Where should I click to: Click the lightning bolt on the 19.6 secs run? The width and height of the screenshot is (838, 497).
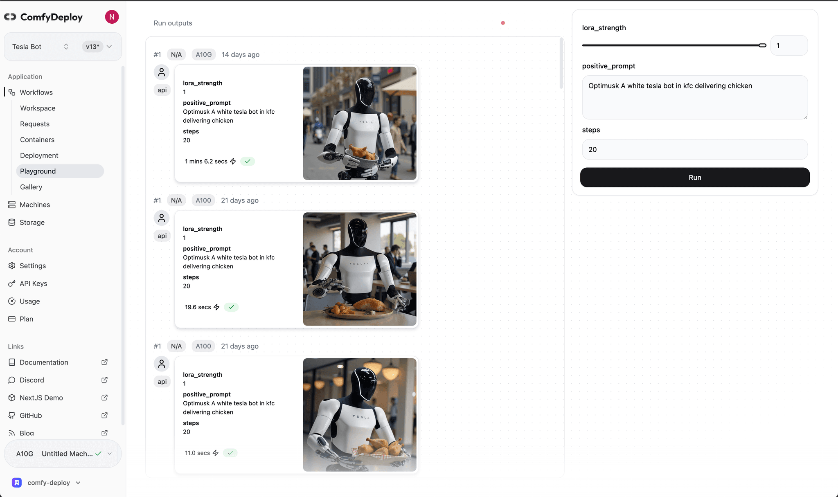[217, 307]
